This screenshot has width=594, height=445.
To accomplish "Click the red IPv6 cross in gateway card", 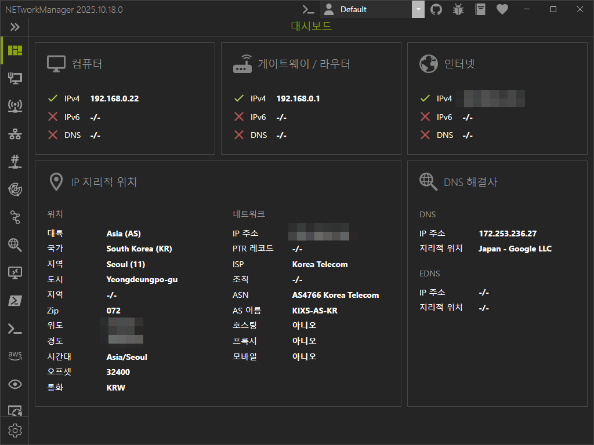I will coord(238,116).
